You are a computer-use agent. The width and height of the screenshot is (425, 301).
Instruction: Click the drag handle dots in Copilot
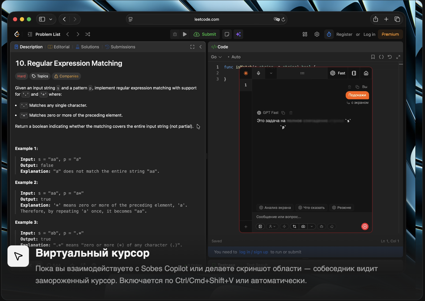pos(302,73)
